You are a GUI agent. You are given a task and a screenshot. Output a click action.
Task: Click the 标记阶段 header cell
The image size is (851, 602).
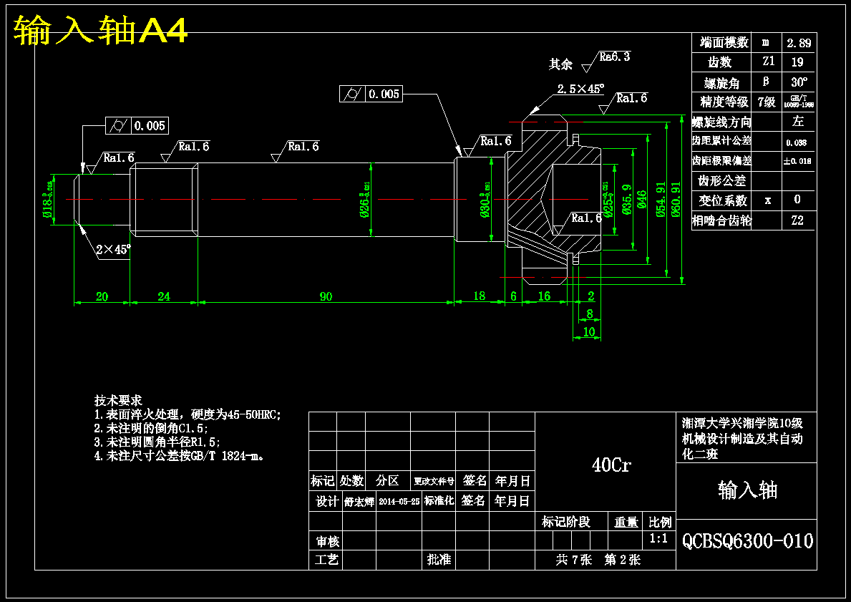(565, 523)
